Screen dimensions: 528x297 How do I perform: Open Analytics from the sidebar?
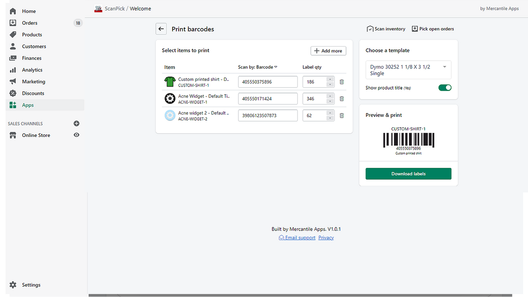click(31, 70)
